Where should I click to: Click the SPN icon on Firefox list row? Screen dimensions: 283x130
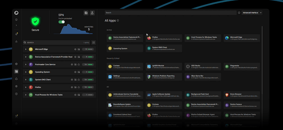pyautogui.click(x=79, y=87)
